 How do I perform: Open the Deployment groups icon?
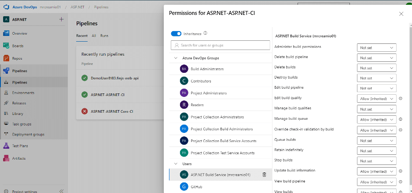(6, 134)
